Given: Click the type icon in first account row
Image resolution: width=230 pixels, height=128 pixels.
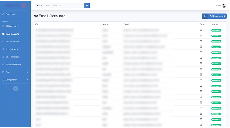Looking at the screenshot, I should (x=201, y=30).
